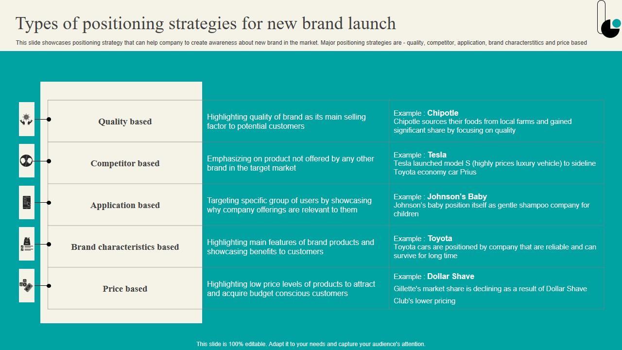The height and width of the screenshot is (350, 622).
Task: Click the hands-holding-gear quality icon
Action: [27, 119]
